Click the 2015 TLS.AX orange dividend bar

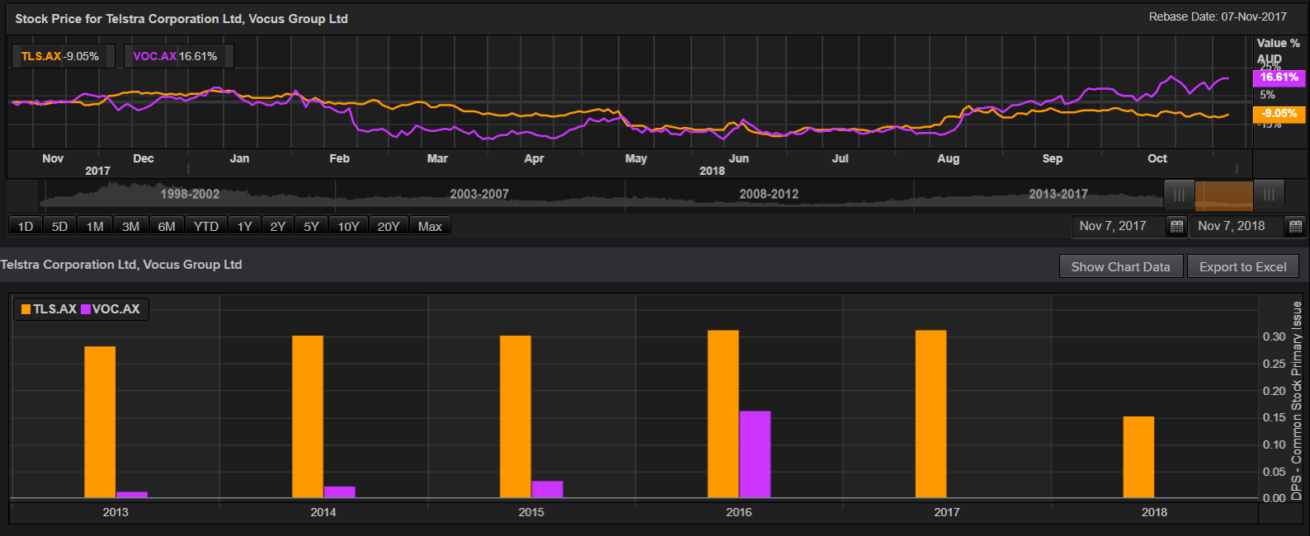click(516, 416)
